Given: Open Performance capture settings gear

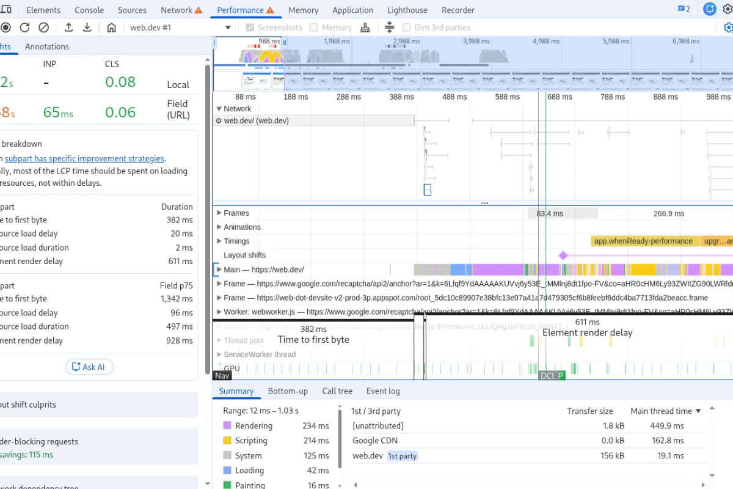Looking at the screenshot, I should pos(728,28).
